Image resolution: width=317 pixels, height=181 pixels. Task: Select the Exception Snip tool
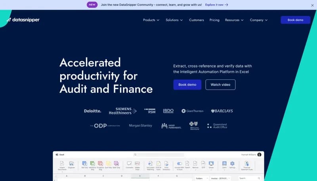[100, 166]
